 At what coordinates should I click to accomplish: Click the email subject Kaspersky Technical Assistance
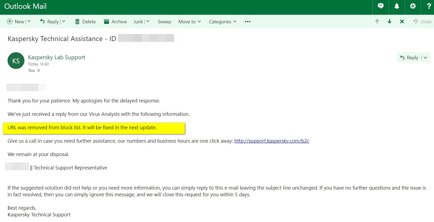(62, 39)
